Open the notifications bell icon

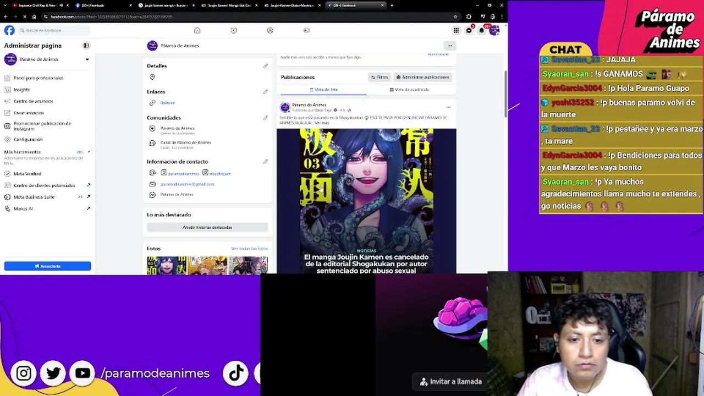pos(481,30)
